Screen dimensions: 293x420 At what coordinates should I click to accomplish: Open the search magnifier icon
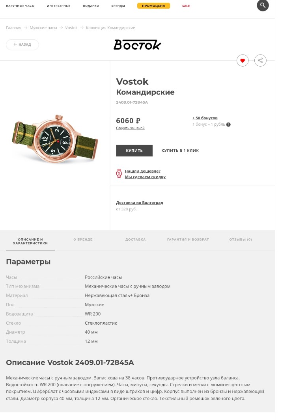[x=263, y=6]
